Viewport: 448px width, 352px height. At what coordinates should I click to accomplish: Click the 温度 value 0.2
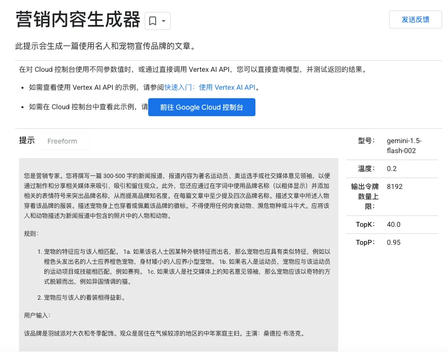click(x=392, y=169)
